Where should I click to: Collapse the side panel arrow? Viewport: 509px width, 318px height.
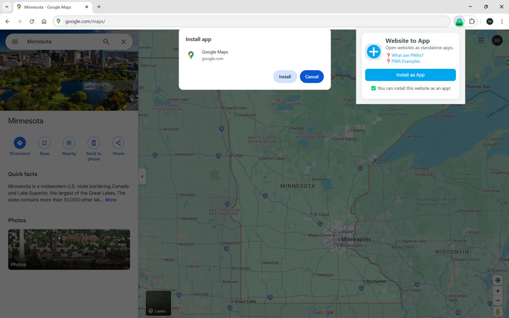[142, 176]
